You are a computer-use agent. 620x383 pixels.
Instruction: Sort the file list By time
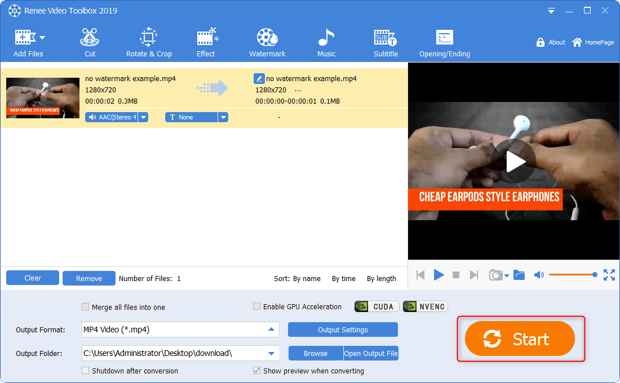click(343, 278)
